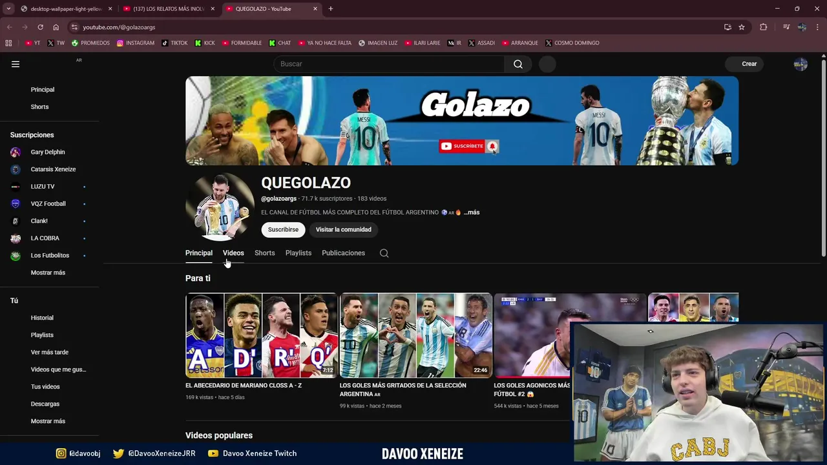Switch to the Videos channel tab
The image size is (827, 465).
[x=233, y=253]
